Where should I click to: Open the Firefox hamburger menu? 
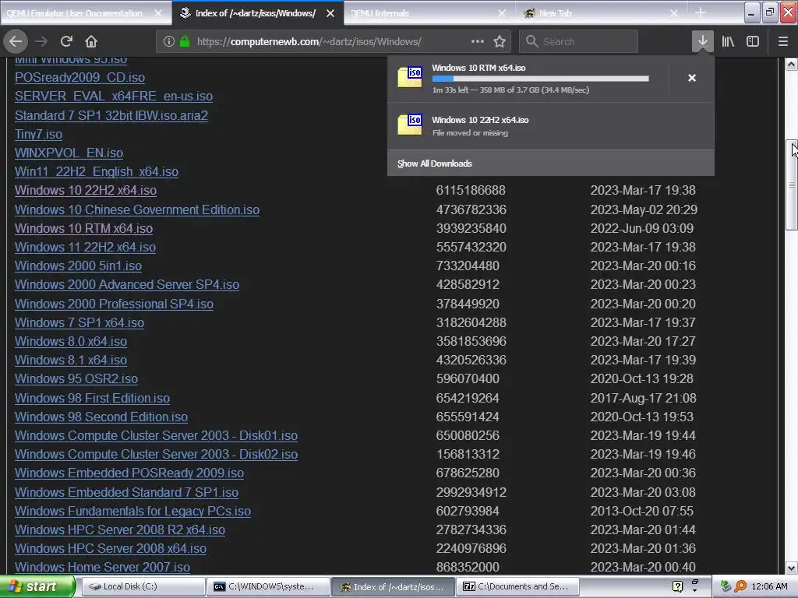[x=782, y=41]
